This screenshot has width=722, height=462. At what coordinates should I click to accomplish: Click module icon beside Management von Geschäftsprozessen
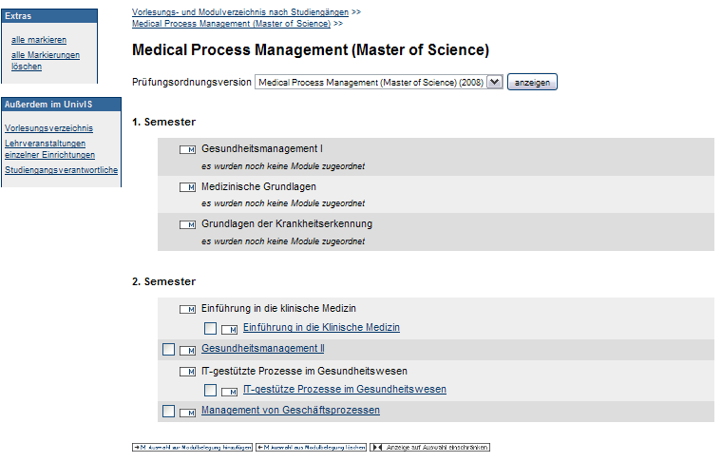click(187, 413)
